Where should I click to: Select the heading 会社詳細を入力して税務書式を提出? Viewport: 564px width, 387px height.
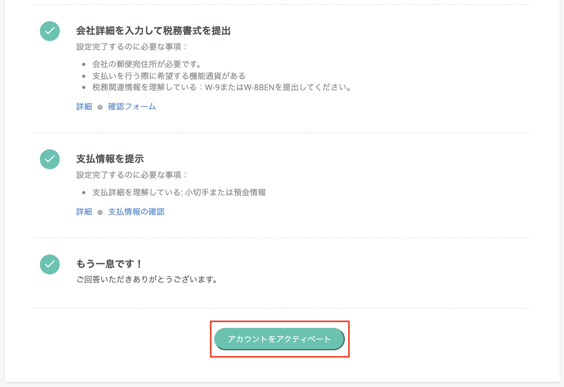tap(153, 31)
